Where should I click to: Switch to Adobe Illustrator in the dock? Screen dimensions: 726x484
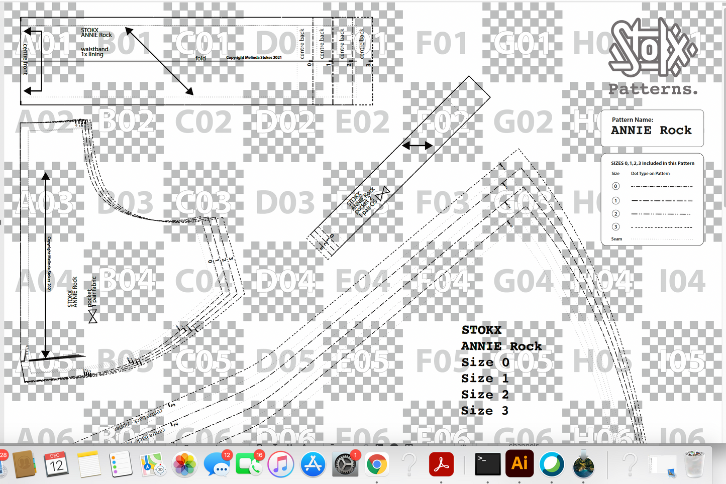click(x=520, y=464)
